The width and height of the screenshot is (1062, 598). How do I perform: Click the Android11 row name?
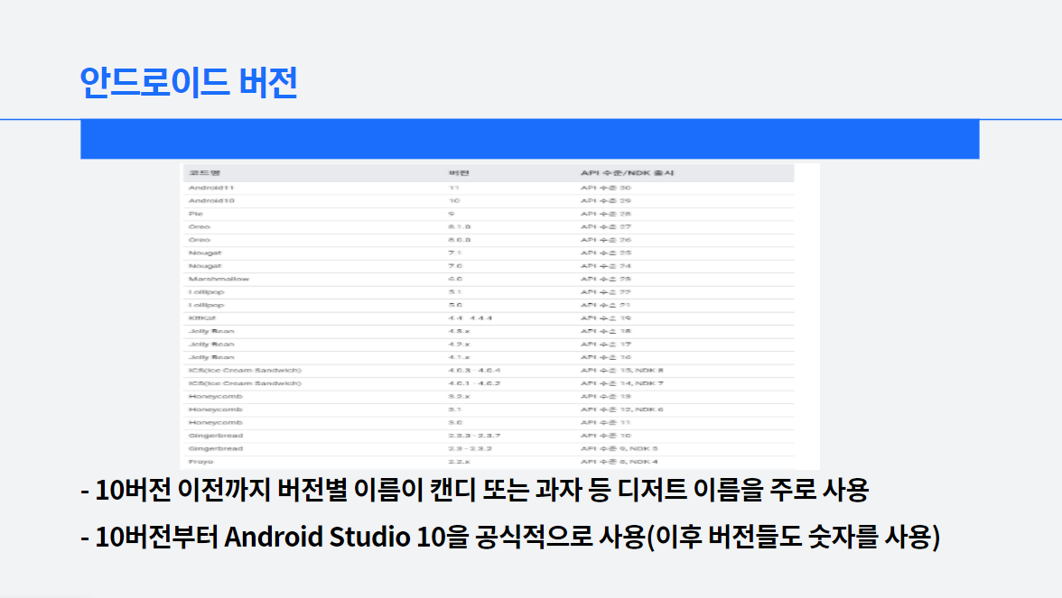(x=211, y=188)
